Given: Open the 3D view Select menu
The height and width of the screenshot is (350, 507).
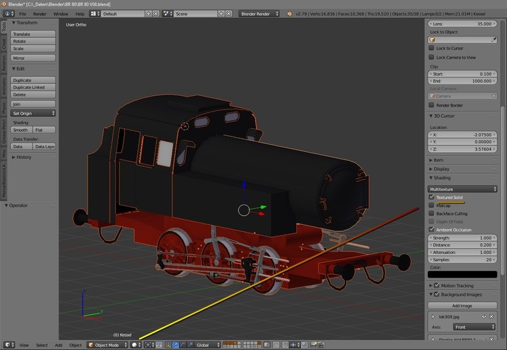Looking at the screenshot, I should click(x=42, y=345).
